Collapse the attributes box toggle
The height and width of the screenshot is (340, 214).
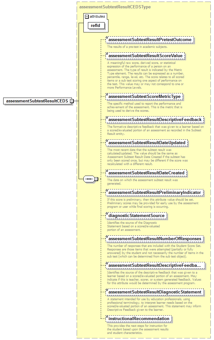click(x=87, y=17)
